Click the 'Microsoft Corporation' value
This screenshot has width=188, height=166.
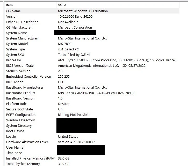pyautogui.click(x=75, y=28)
